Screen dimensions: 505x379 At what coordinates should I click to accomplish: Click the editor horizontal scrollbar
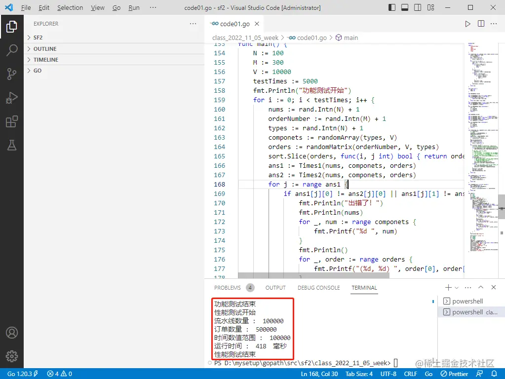(x=313, y=275)
